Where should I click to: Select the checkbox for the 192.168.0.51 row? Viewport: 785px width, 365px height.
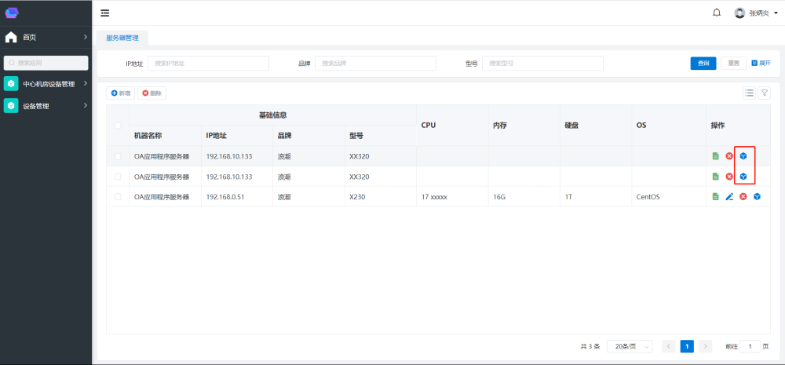[118, 196]
